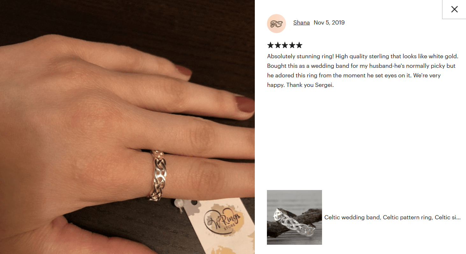466x254 pixels.
Task: Open the Celtic wedding band listing title
Action: (392, 217)
